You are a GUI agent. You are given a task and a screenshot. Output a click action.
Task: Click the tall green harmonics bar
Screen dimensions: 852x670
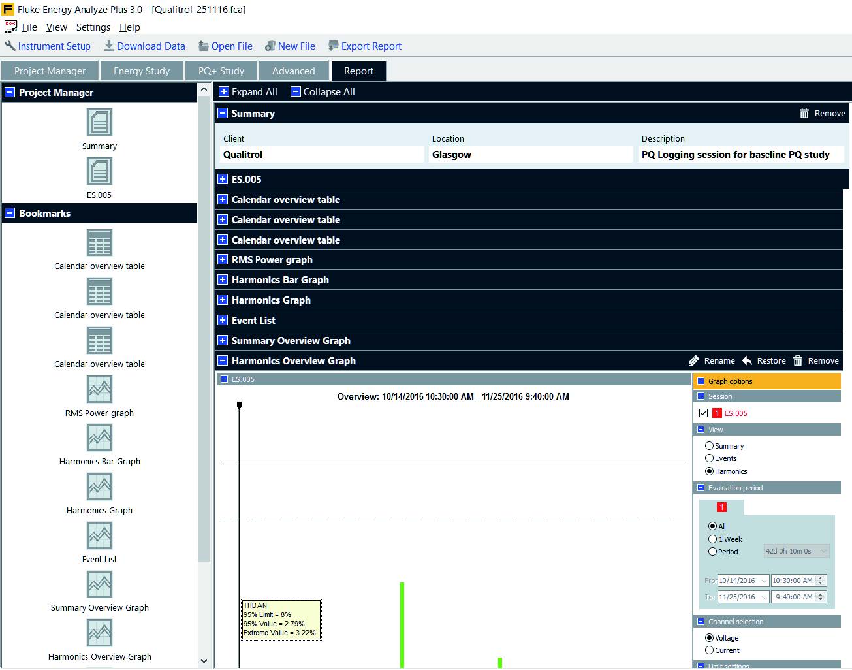(402, 625)
